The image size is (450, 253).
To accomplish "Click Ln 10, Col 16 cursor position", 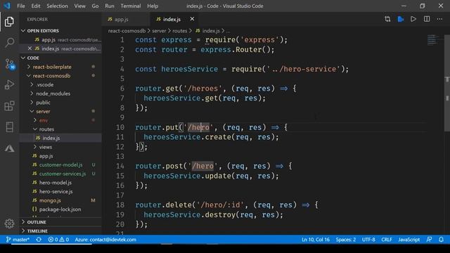I will click(316, 240).
